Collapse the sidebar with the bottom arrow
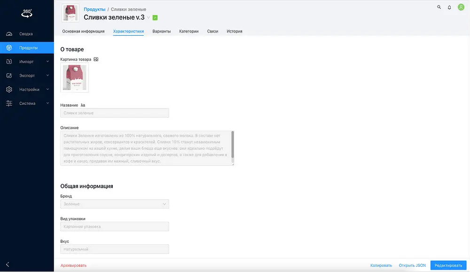The height and width of the screenshot is (272, 470). tap(8, 265)
